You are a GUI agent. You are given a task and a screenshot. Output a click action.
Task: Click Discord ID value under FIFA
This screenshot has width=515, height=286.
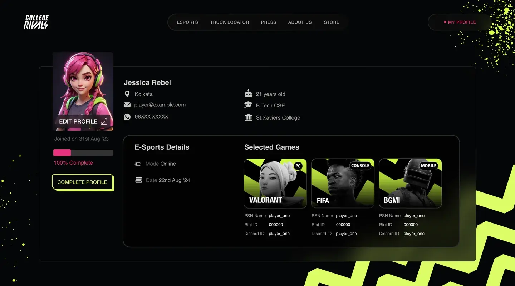[347, 234]
